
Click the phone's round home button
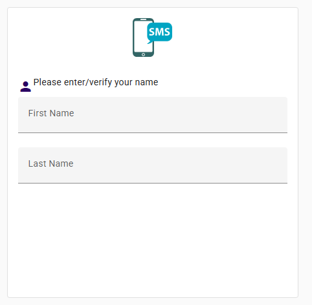143,54
